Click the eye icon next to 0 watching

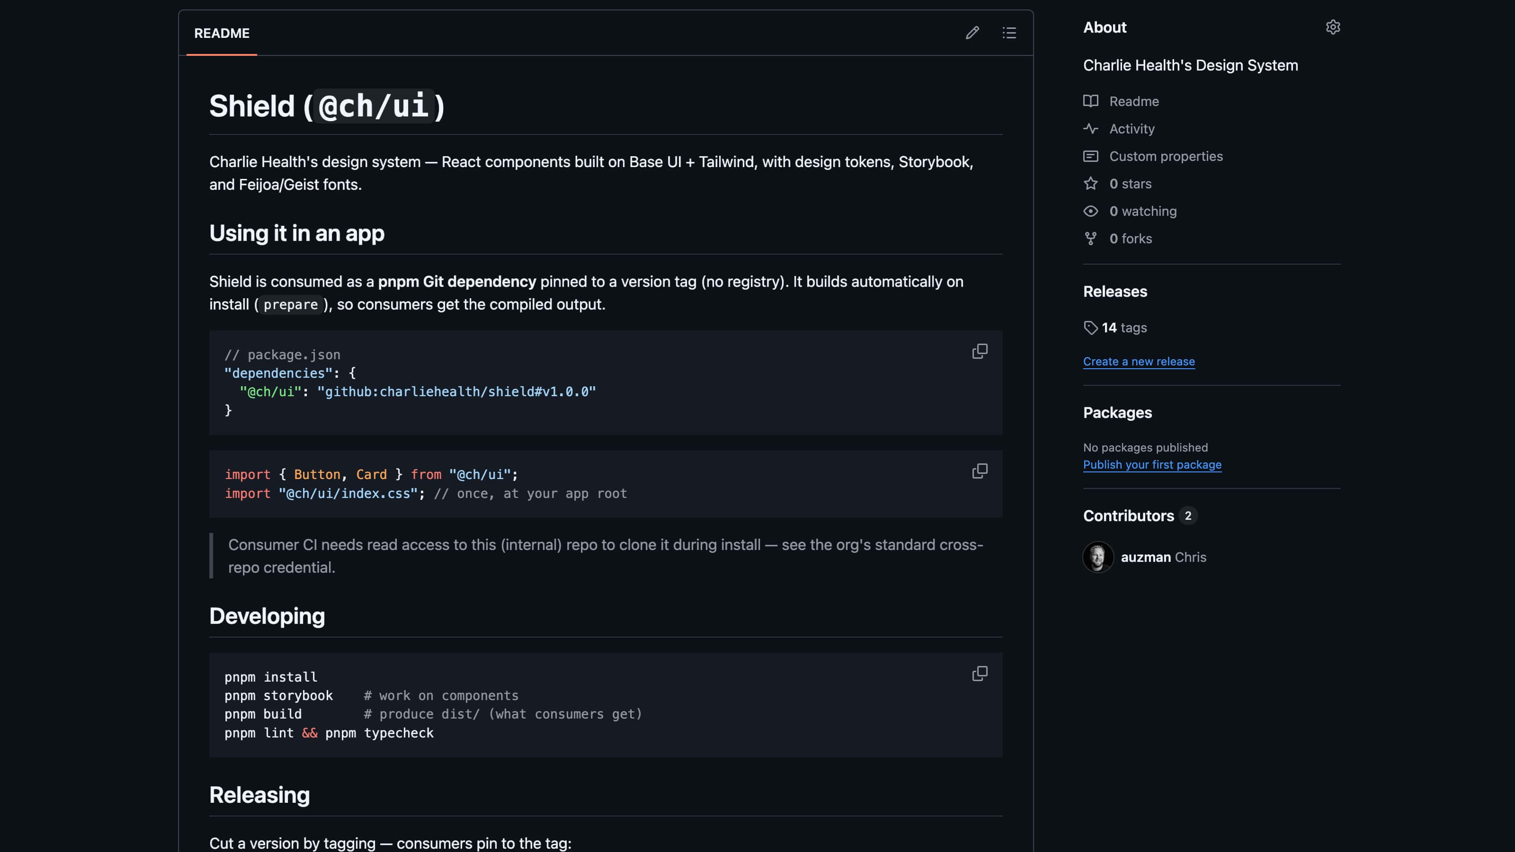coord(1090,212)
